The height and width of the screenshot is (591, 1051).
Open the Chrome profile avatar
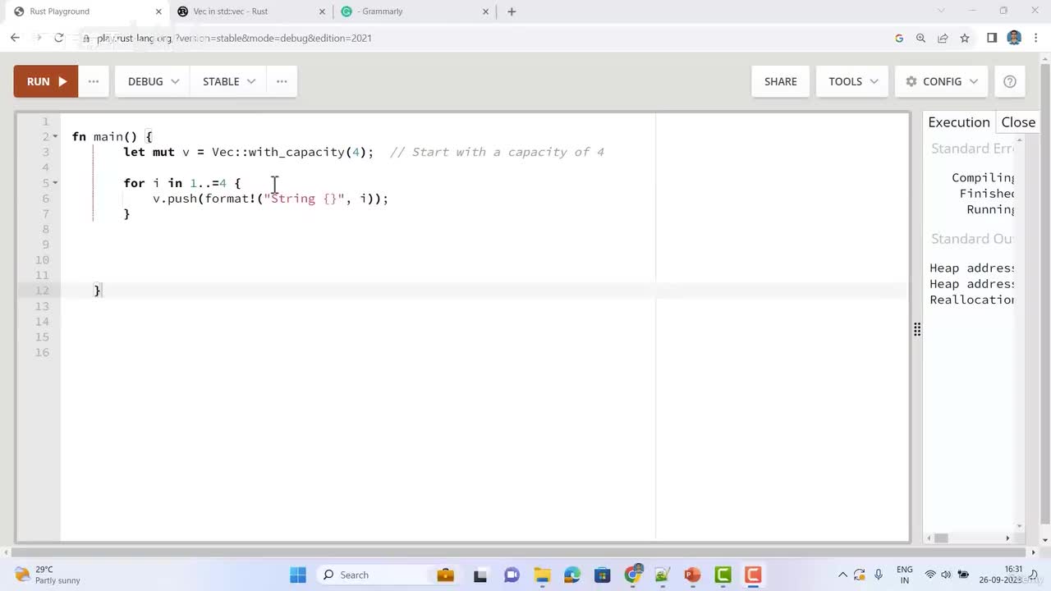click(1014, 38)
